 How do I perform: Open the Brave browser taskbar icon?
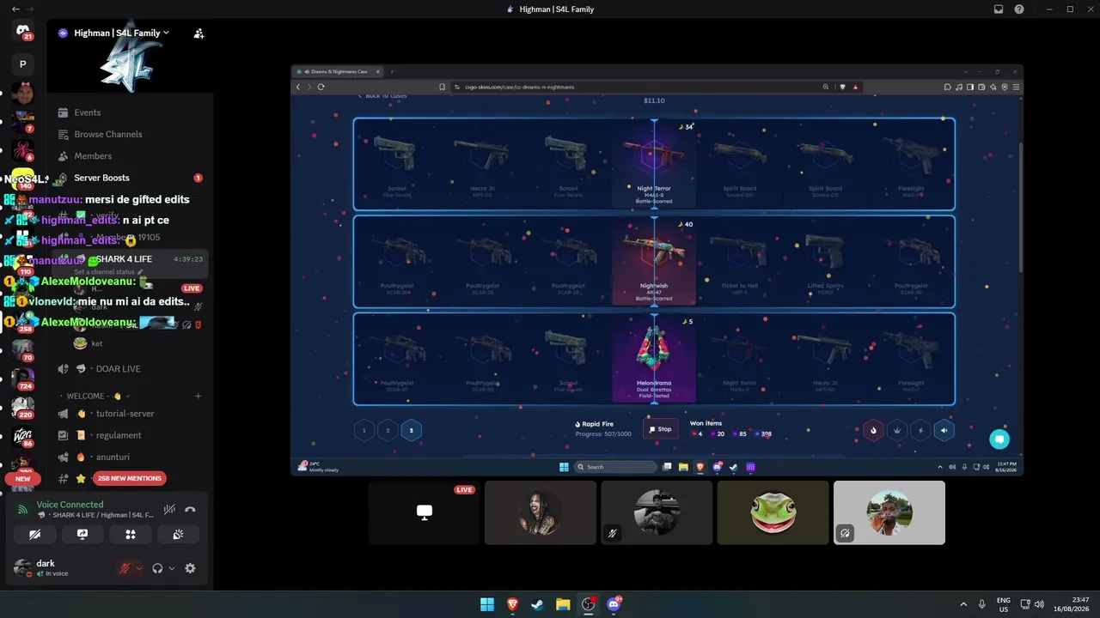(x=512, y=604)
